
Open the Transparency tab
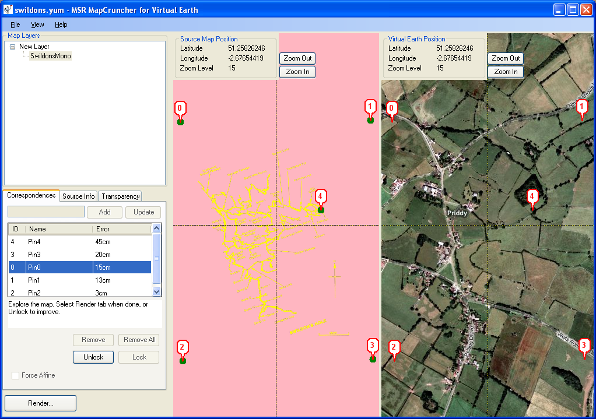click(120, 196)
